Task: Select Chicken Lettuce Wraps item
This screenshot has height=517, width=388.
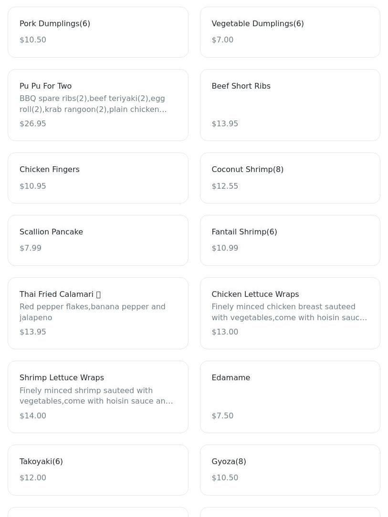Action: tap(290, 313)
